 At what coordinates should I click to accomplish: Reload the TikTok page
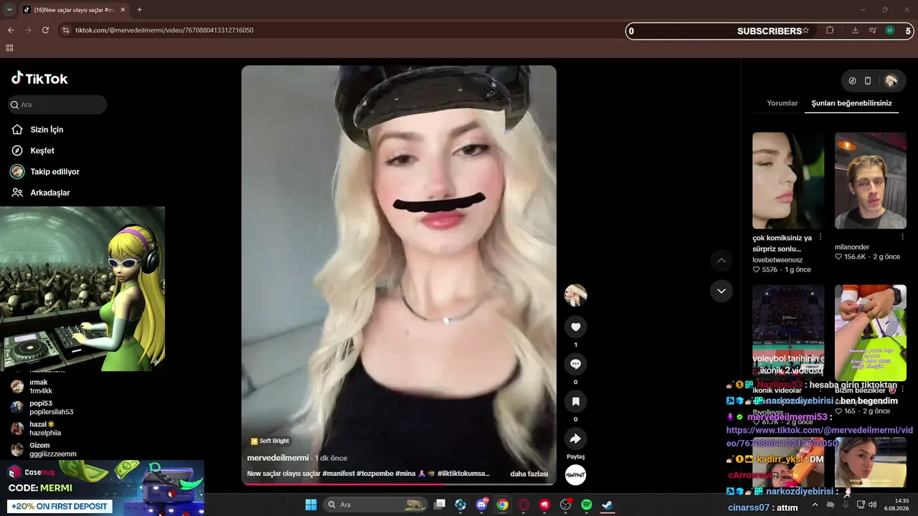tap(45, 30)
